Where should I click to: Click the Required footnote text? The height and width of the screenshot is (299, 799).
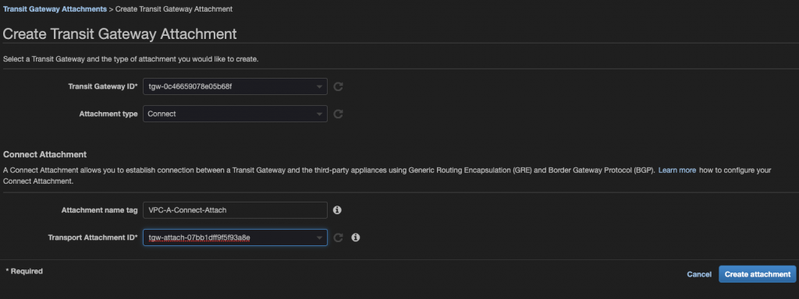[x=24, y=271]
